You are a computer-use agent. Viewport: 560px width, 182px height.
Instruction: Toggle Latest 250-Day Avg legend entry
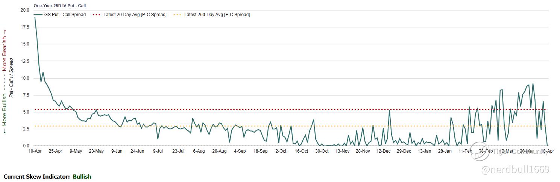212,15
